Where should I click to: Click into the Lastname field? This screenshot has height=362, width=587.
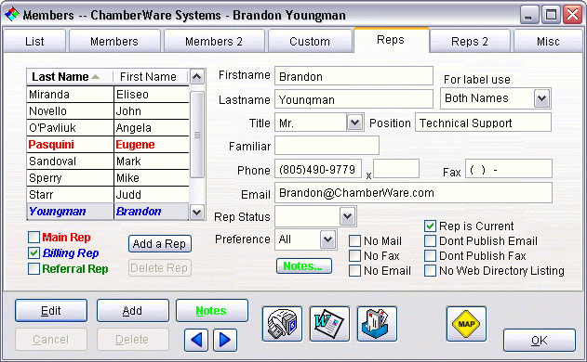tap(354, 99)
